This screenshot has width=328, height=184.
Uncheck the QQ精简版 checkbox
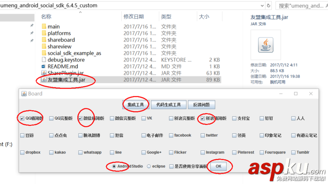(22, 118)
